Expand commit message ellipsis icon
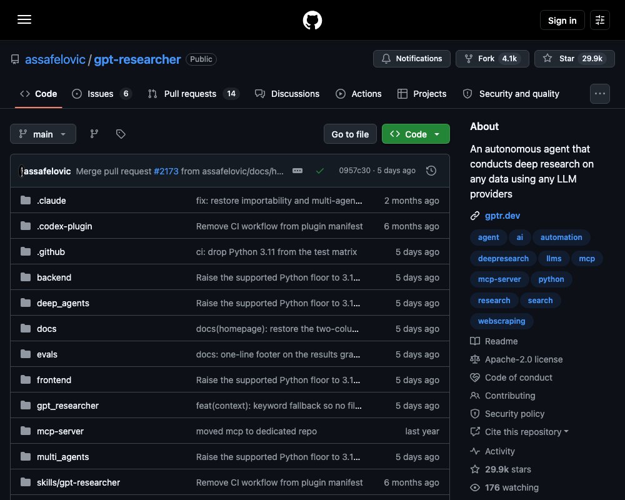625x500 pixels. pyautogui.click(x=297, y=171)
